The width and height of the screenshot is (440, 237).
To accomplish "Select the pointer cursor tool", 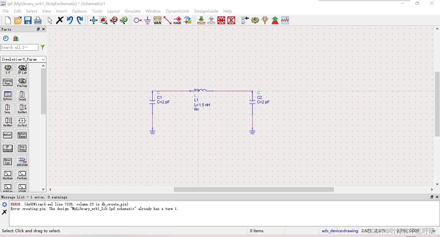I will (x=50, y=20).
